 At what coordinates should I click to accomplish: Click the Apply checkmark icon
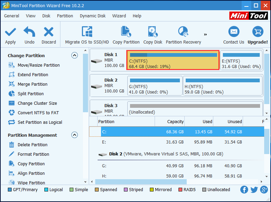pos(10,32)
